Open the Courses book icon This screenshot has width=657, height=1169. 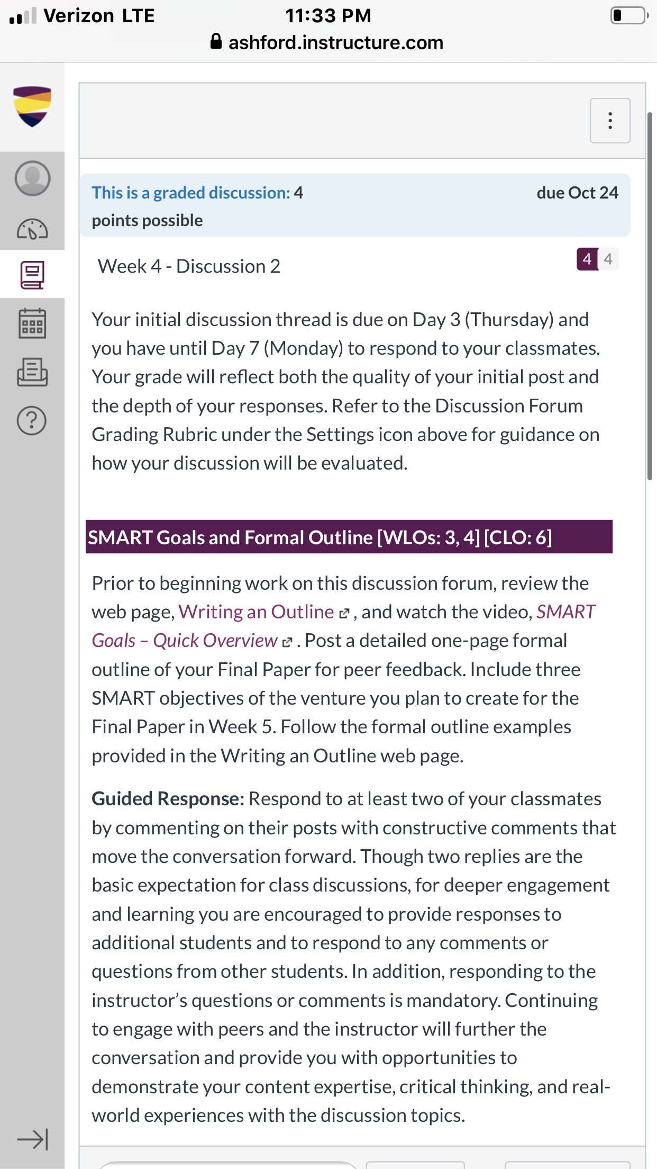tap(32, 275)
